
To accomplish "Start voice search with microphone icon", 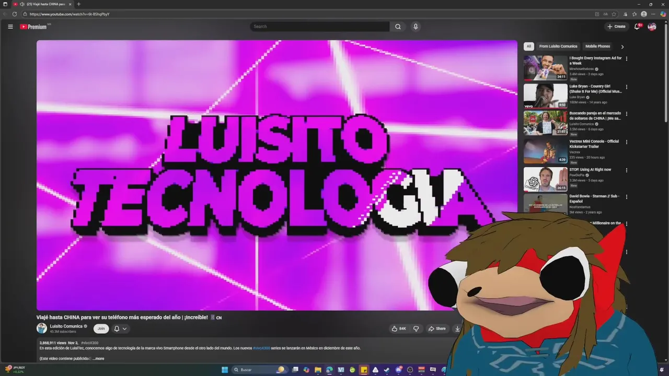I will pyautogui.click(x=416, y=27).
